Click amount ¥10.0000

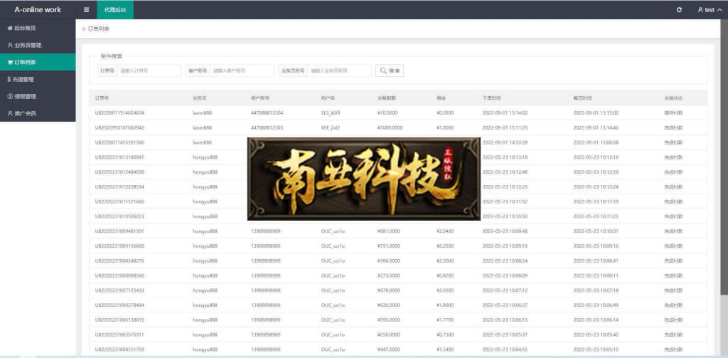[x=387, y=112]
